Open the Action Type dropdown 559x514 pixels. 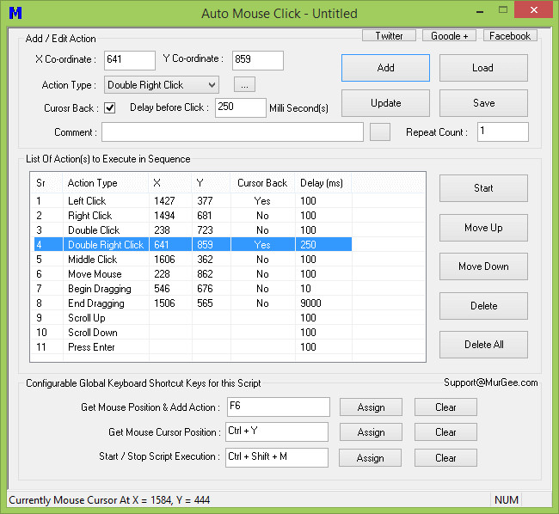[162, 85]
